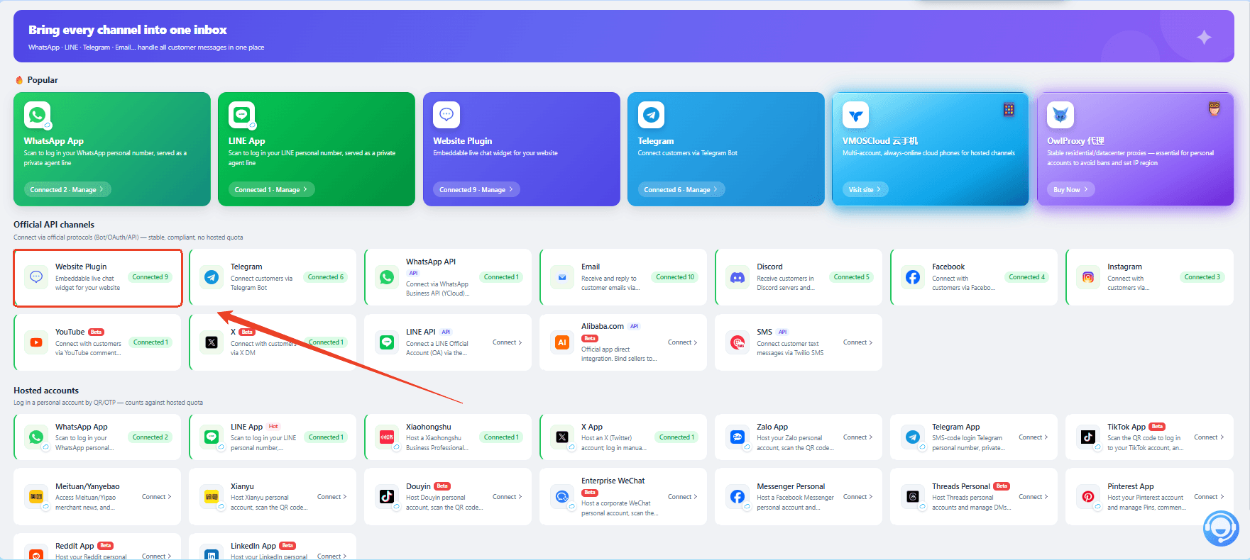Image resolution: width=1250 pixels, height=560 pixels.
Task: Click the Facebook logo icon in Official API
Action: click(913, 277)
